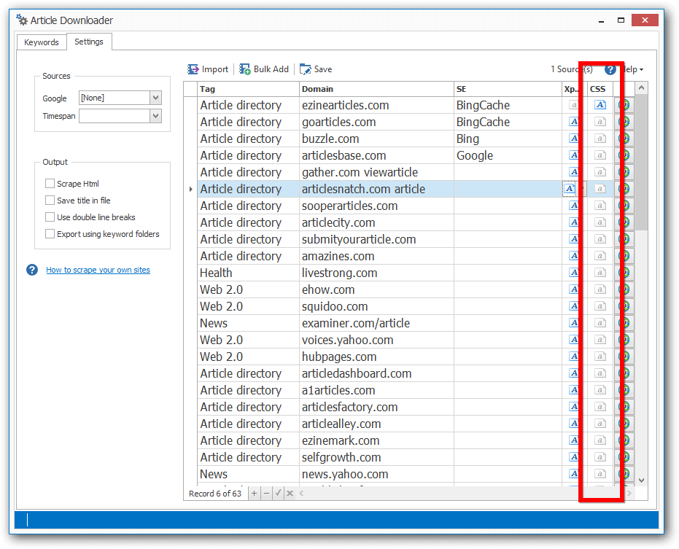
Task: Click the Record 6 of 63 status text
Action: tap(215, 494)
